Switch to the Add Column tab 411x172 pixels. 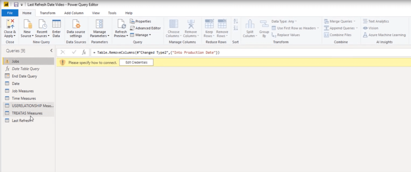pos(74,13)
